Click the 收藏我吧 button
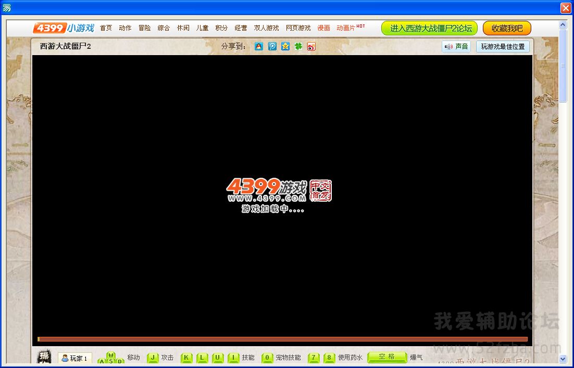This screenshot has width=574, height=368. coord(507,28)
